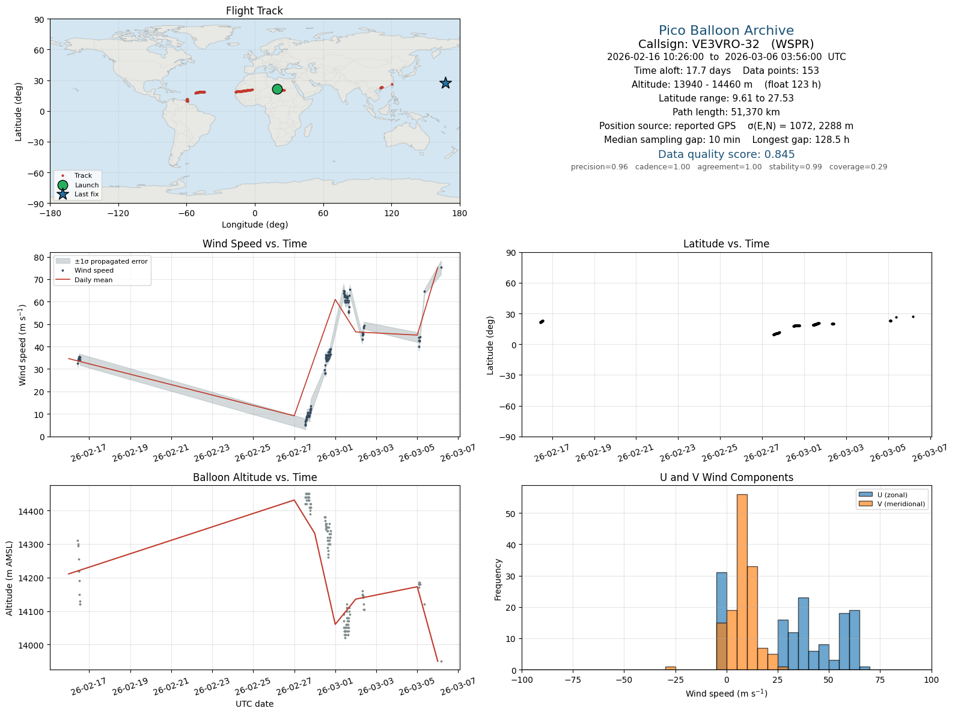Click the "±1σ propagated error" legend label

111,261
